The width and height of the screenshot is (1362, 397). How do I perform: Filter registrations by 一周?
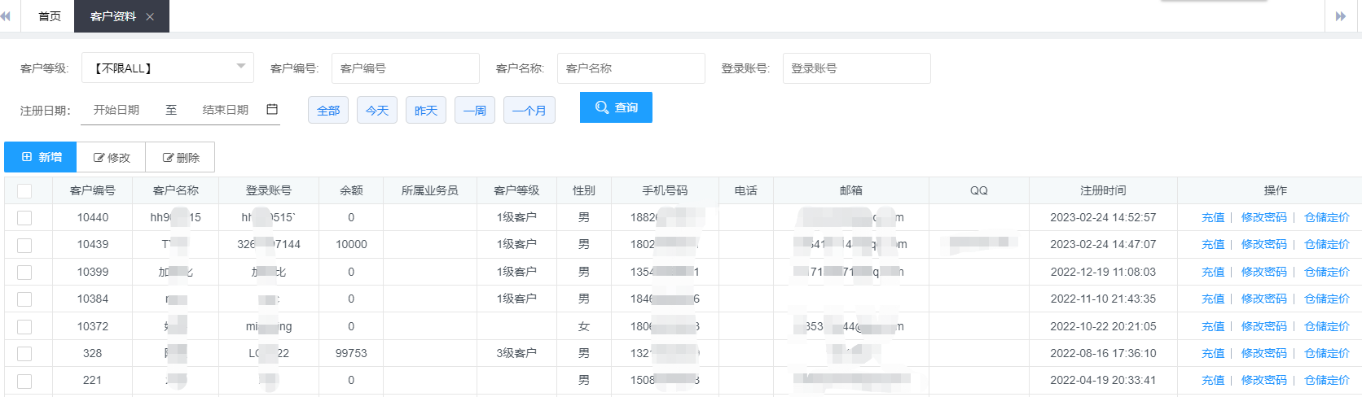tap(475, 110)
